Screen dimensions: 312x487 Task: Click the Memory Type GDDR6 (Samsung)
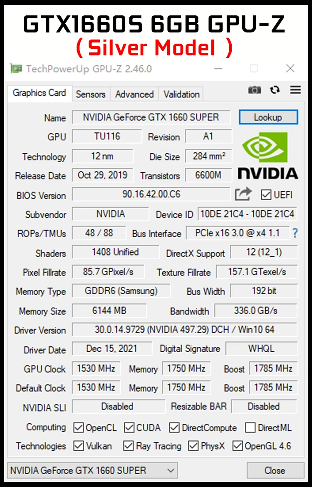point(121,291)
